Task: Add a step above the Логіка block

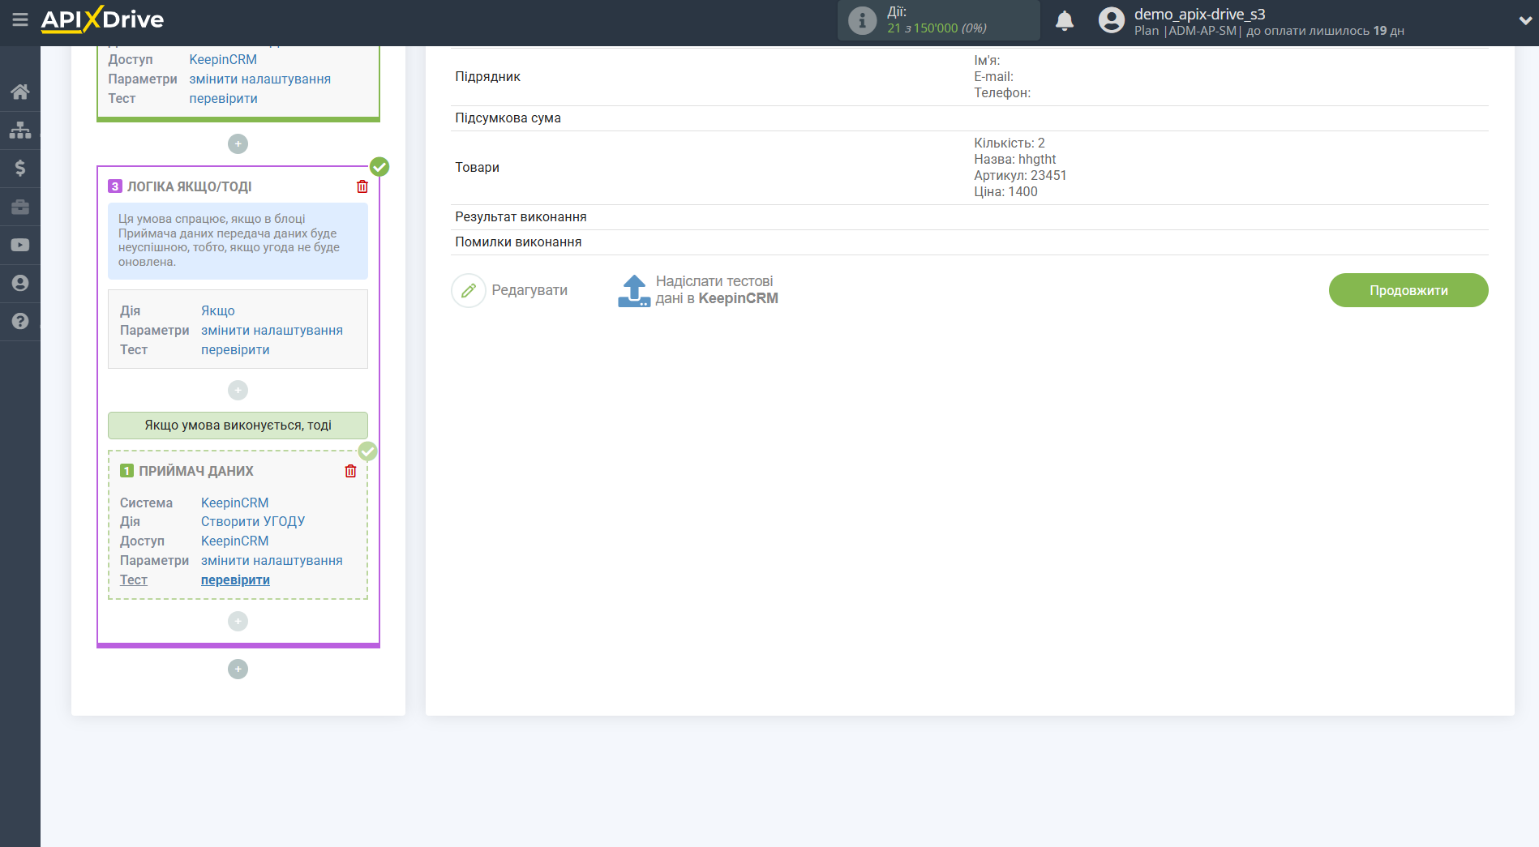Action: tap(238, 143)
